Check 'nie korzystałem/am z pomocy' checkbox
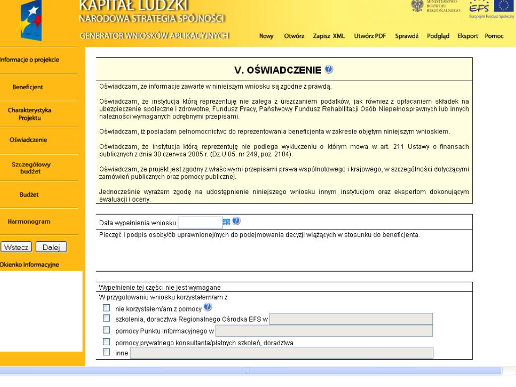 tap(106, 308)
